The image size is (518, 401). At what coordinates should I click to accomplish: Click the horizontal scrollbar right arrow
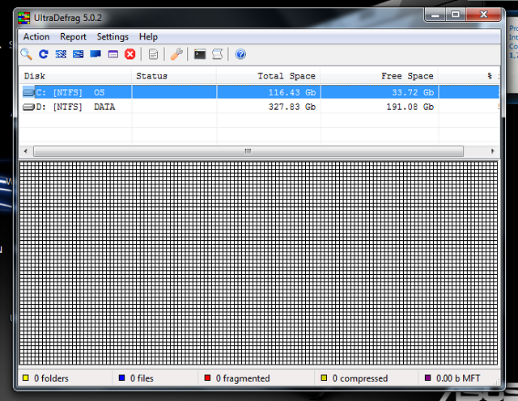pyautogui.click(x=493, y=151)
